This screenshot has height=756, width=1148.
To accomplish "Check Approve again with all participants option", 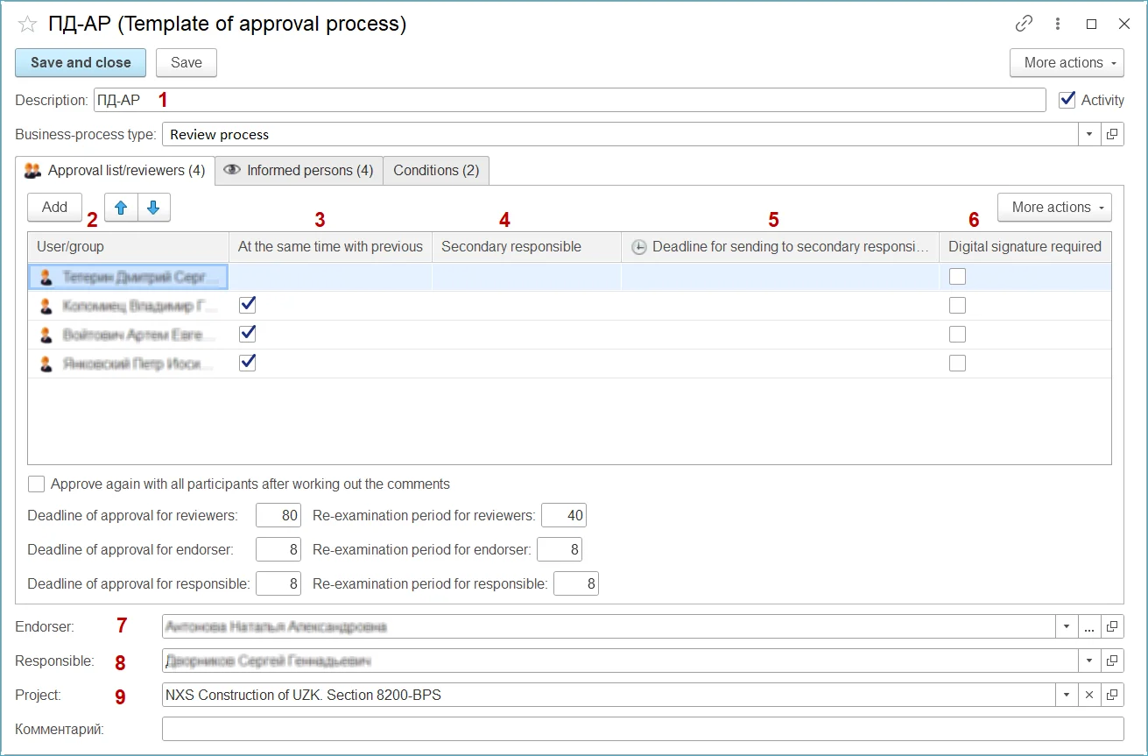I will (37, 484).
